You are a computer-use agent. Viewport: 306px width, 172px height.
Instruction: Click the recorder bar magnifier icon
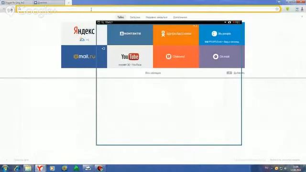pyautogui.click(x=102, y=22)
